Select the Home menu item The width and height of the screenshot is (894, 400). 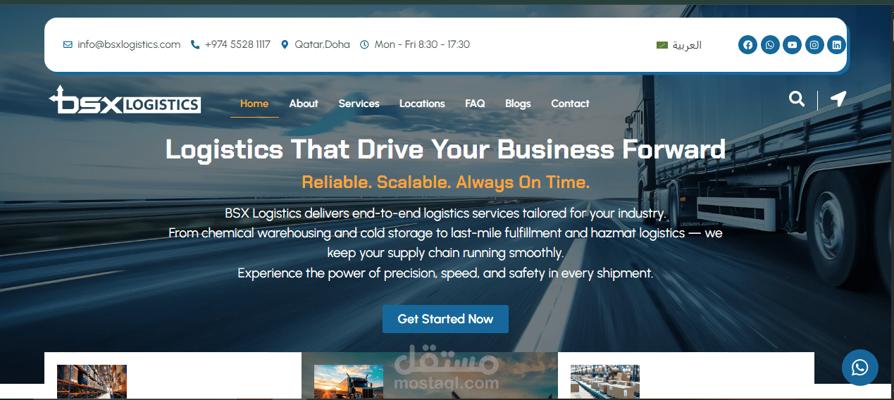(254, 104)
